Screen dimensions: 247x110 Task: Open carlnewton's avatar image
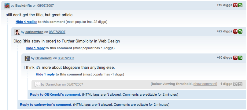coord(17,32)
